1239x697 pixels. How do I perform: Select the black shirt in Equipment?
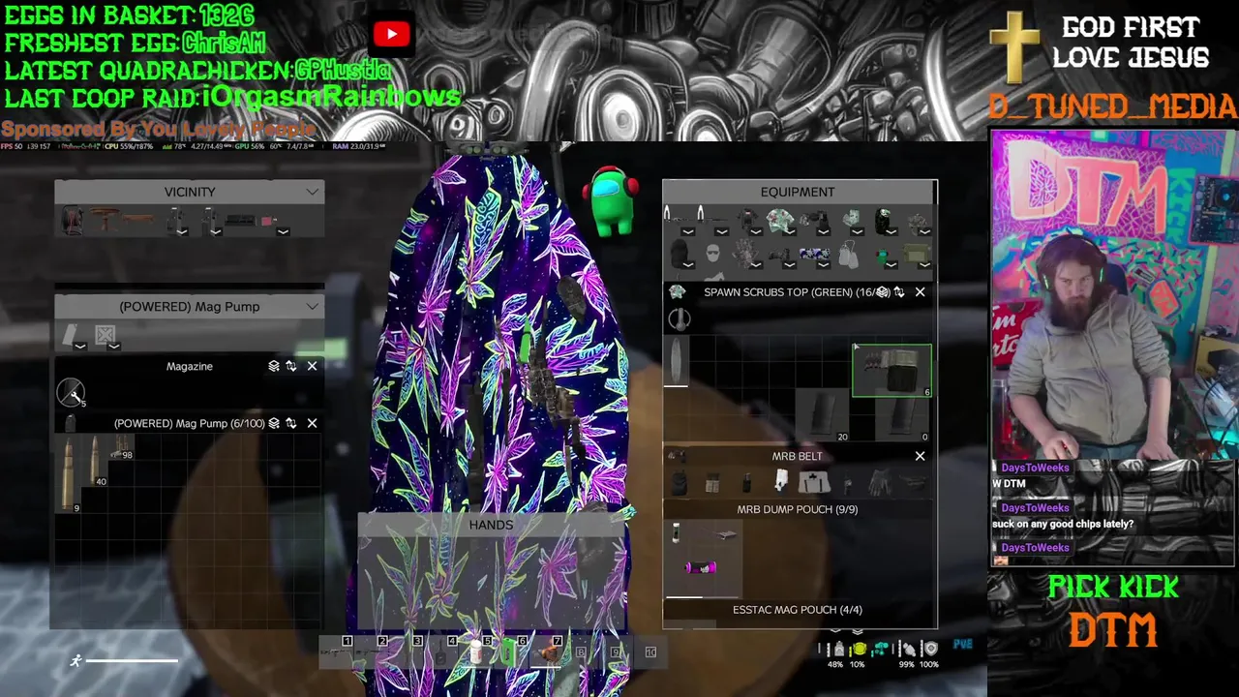747,221
